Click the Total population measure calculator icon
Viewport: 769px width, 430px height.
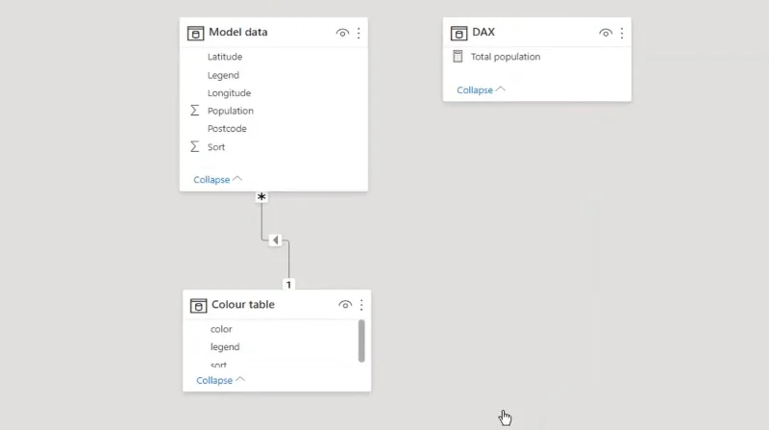point(458,57)
